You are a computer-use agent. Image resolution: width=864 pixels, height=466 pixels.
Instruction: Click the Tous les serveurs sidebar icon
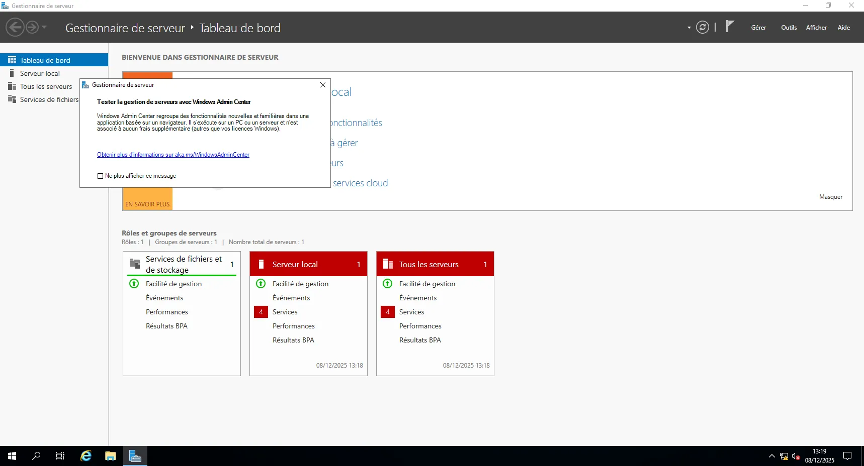[x=12, y=86]
